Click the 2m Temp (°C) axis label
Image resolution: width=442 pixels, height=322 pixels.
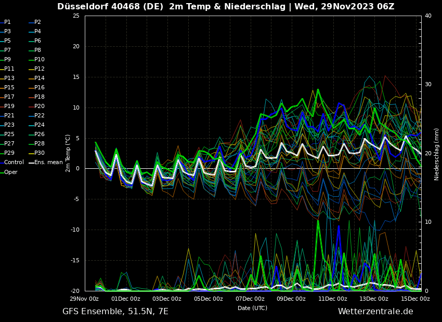(x=68, y=153)
